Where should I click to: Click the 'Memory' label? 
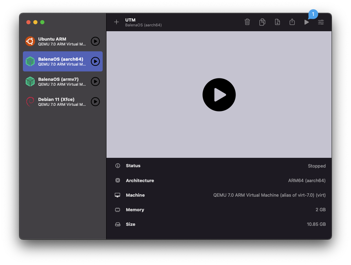135,210
